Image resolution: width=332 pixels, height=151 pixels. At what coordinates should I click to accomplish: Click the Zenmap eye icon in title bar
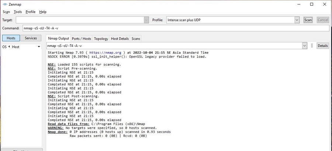click(5, 4)
